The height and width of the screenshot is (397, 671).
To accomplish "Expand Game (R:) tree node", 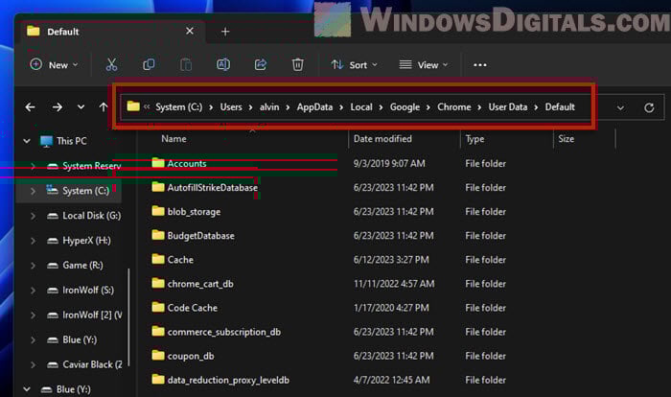I will pos(33,265).
